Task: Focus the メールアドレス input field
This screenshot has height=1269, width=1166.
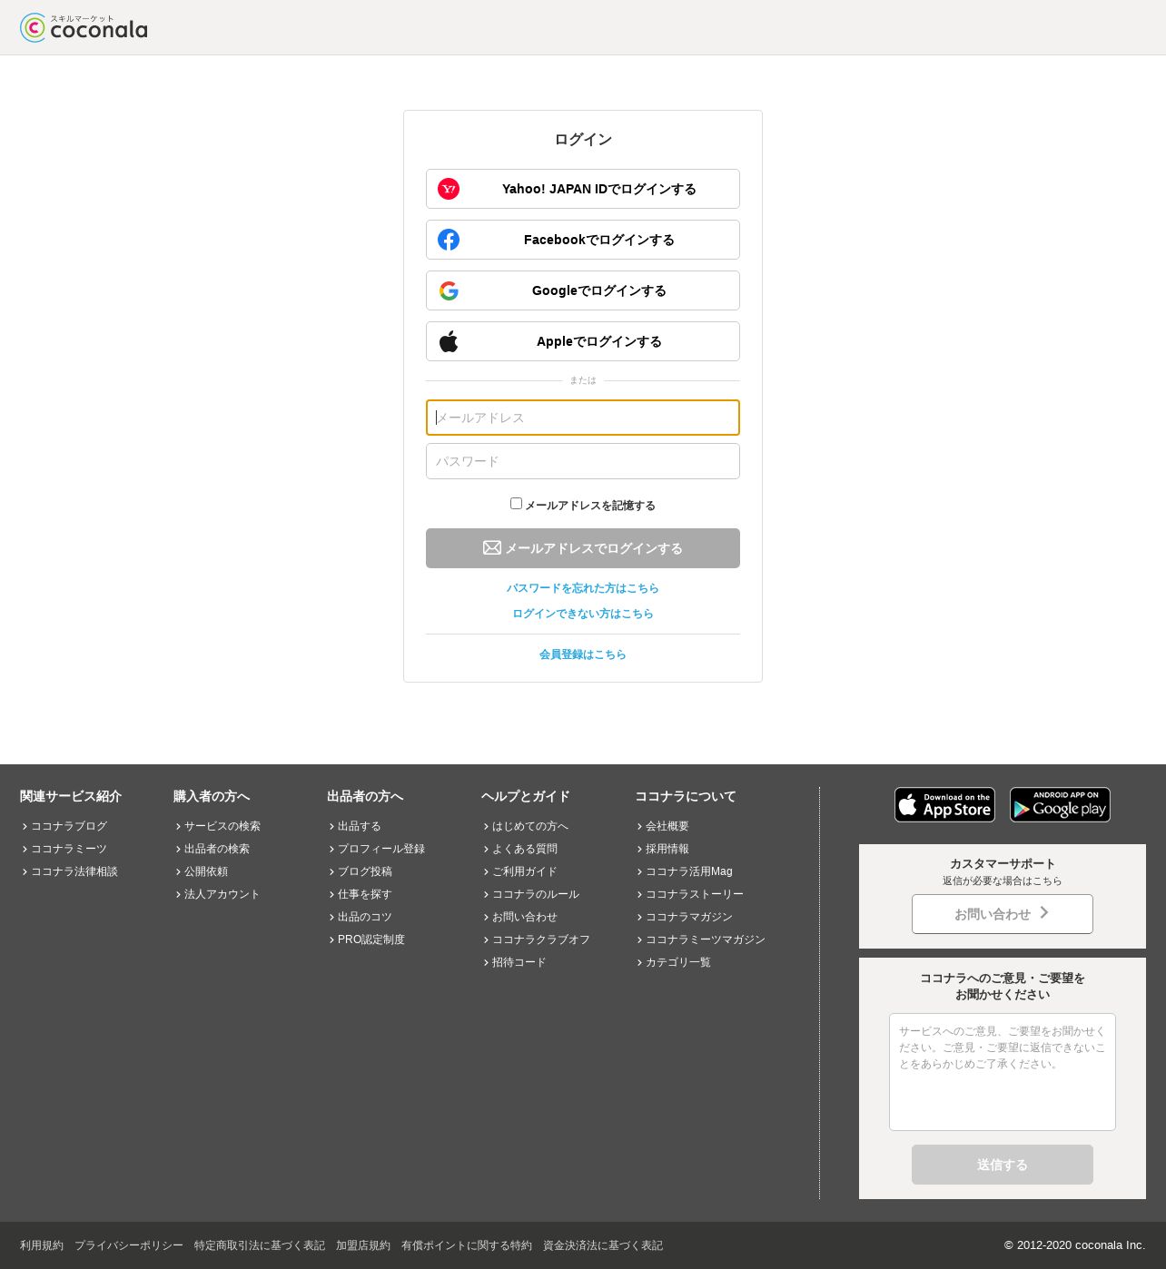Action: (583, 418)
